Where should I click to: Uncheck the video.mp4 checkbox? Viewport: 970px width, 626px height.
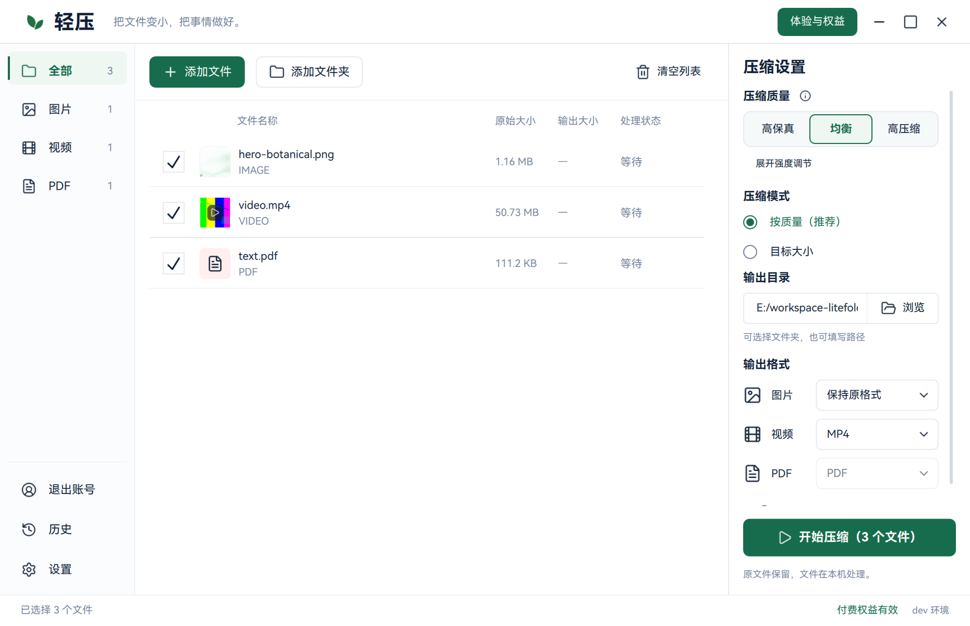(174, 213)
